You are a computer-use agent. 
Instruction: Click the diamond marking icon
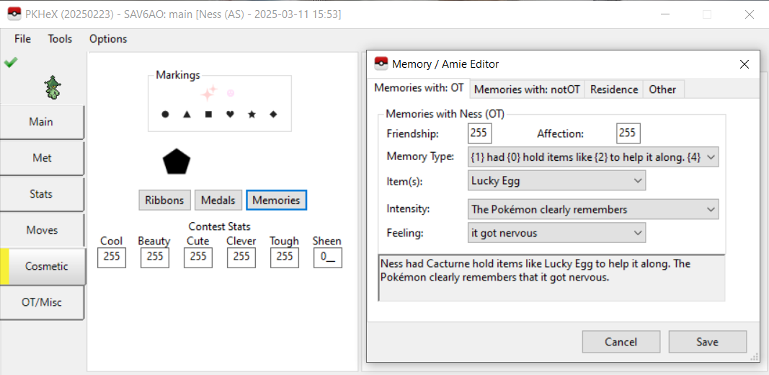[273, 115]
